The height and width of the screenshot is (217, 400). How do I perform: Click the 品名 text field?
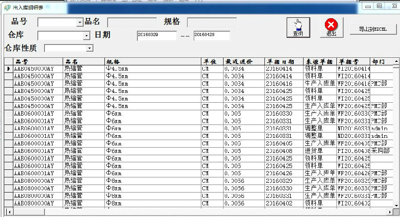pos(132,22)
